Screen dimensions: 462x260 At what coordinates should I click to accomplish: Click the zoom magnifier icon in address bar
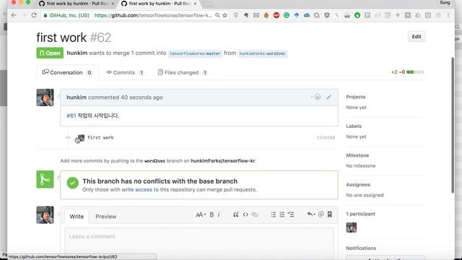point(217,15)
